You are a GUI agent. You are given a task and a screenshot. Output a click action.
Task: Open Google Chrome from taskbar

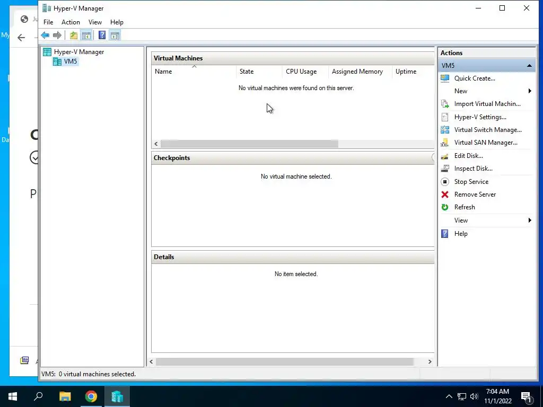[x=91, y=396]
